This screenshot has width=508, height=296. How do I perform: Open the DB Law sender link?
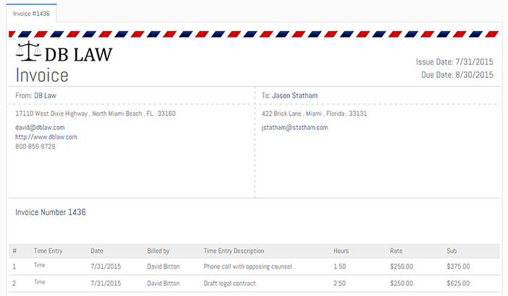[46, 95]
